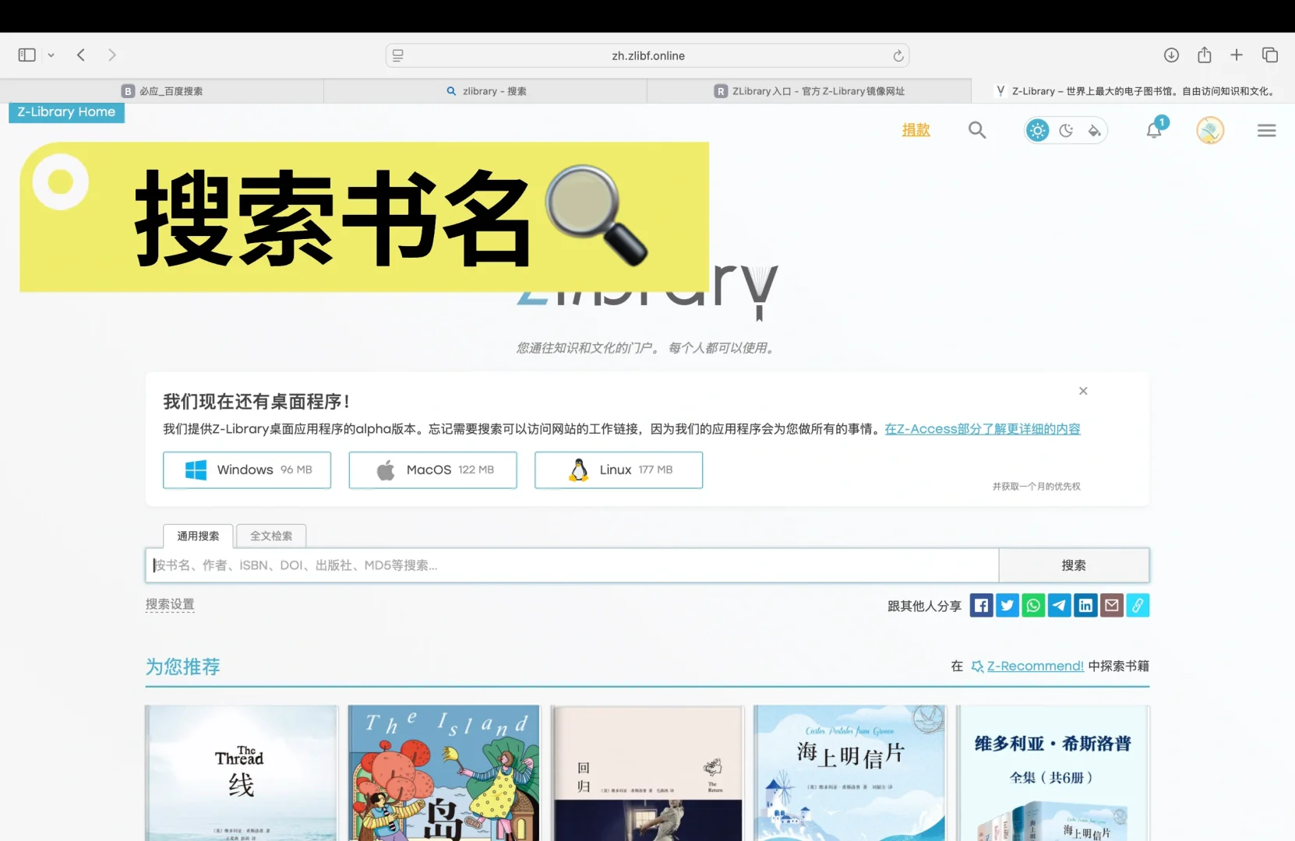Image resolution: width=1295 pixels, height=841 pixels.
Task: Expand 搜索设置 search settings
Action: pyautogui.click(x=170, y=604)
